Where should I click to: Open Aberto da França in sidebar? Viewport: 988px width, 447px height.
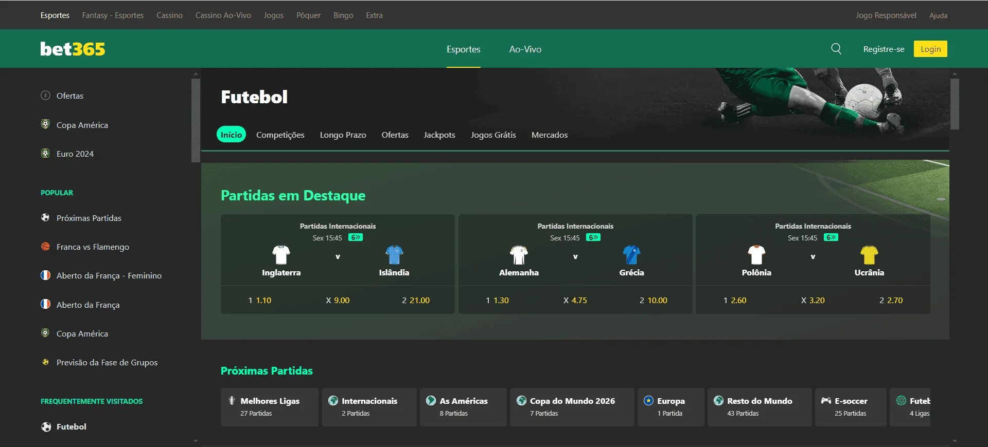pos(87,305)
